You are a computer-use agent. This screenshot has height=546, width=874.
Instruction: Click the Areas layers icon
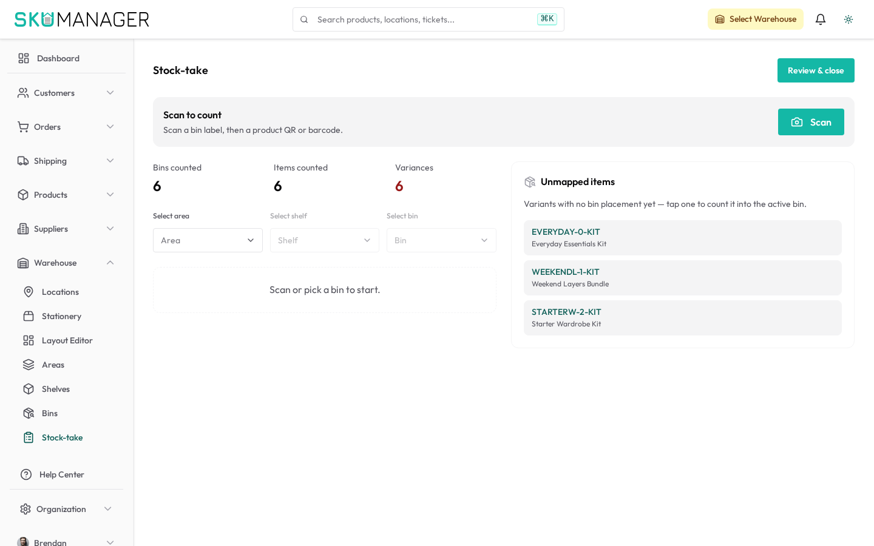pyautogui.click(x=29, y=365)
